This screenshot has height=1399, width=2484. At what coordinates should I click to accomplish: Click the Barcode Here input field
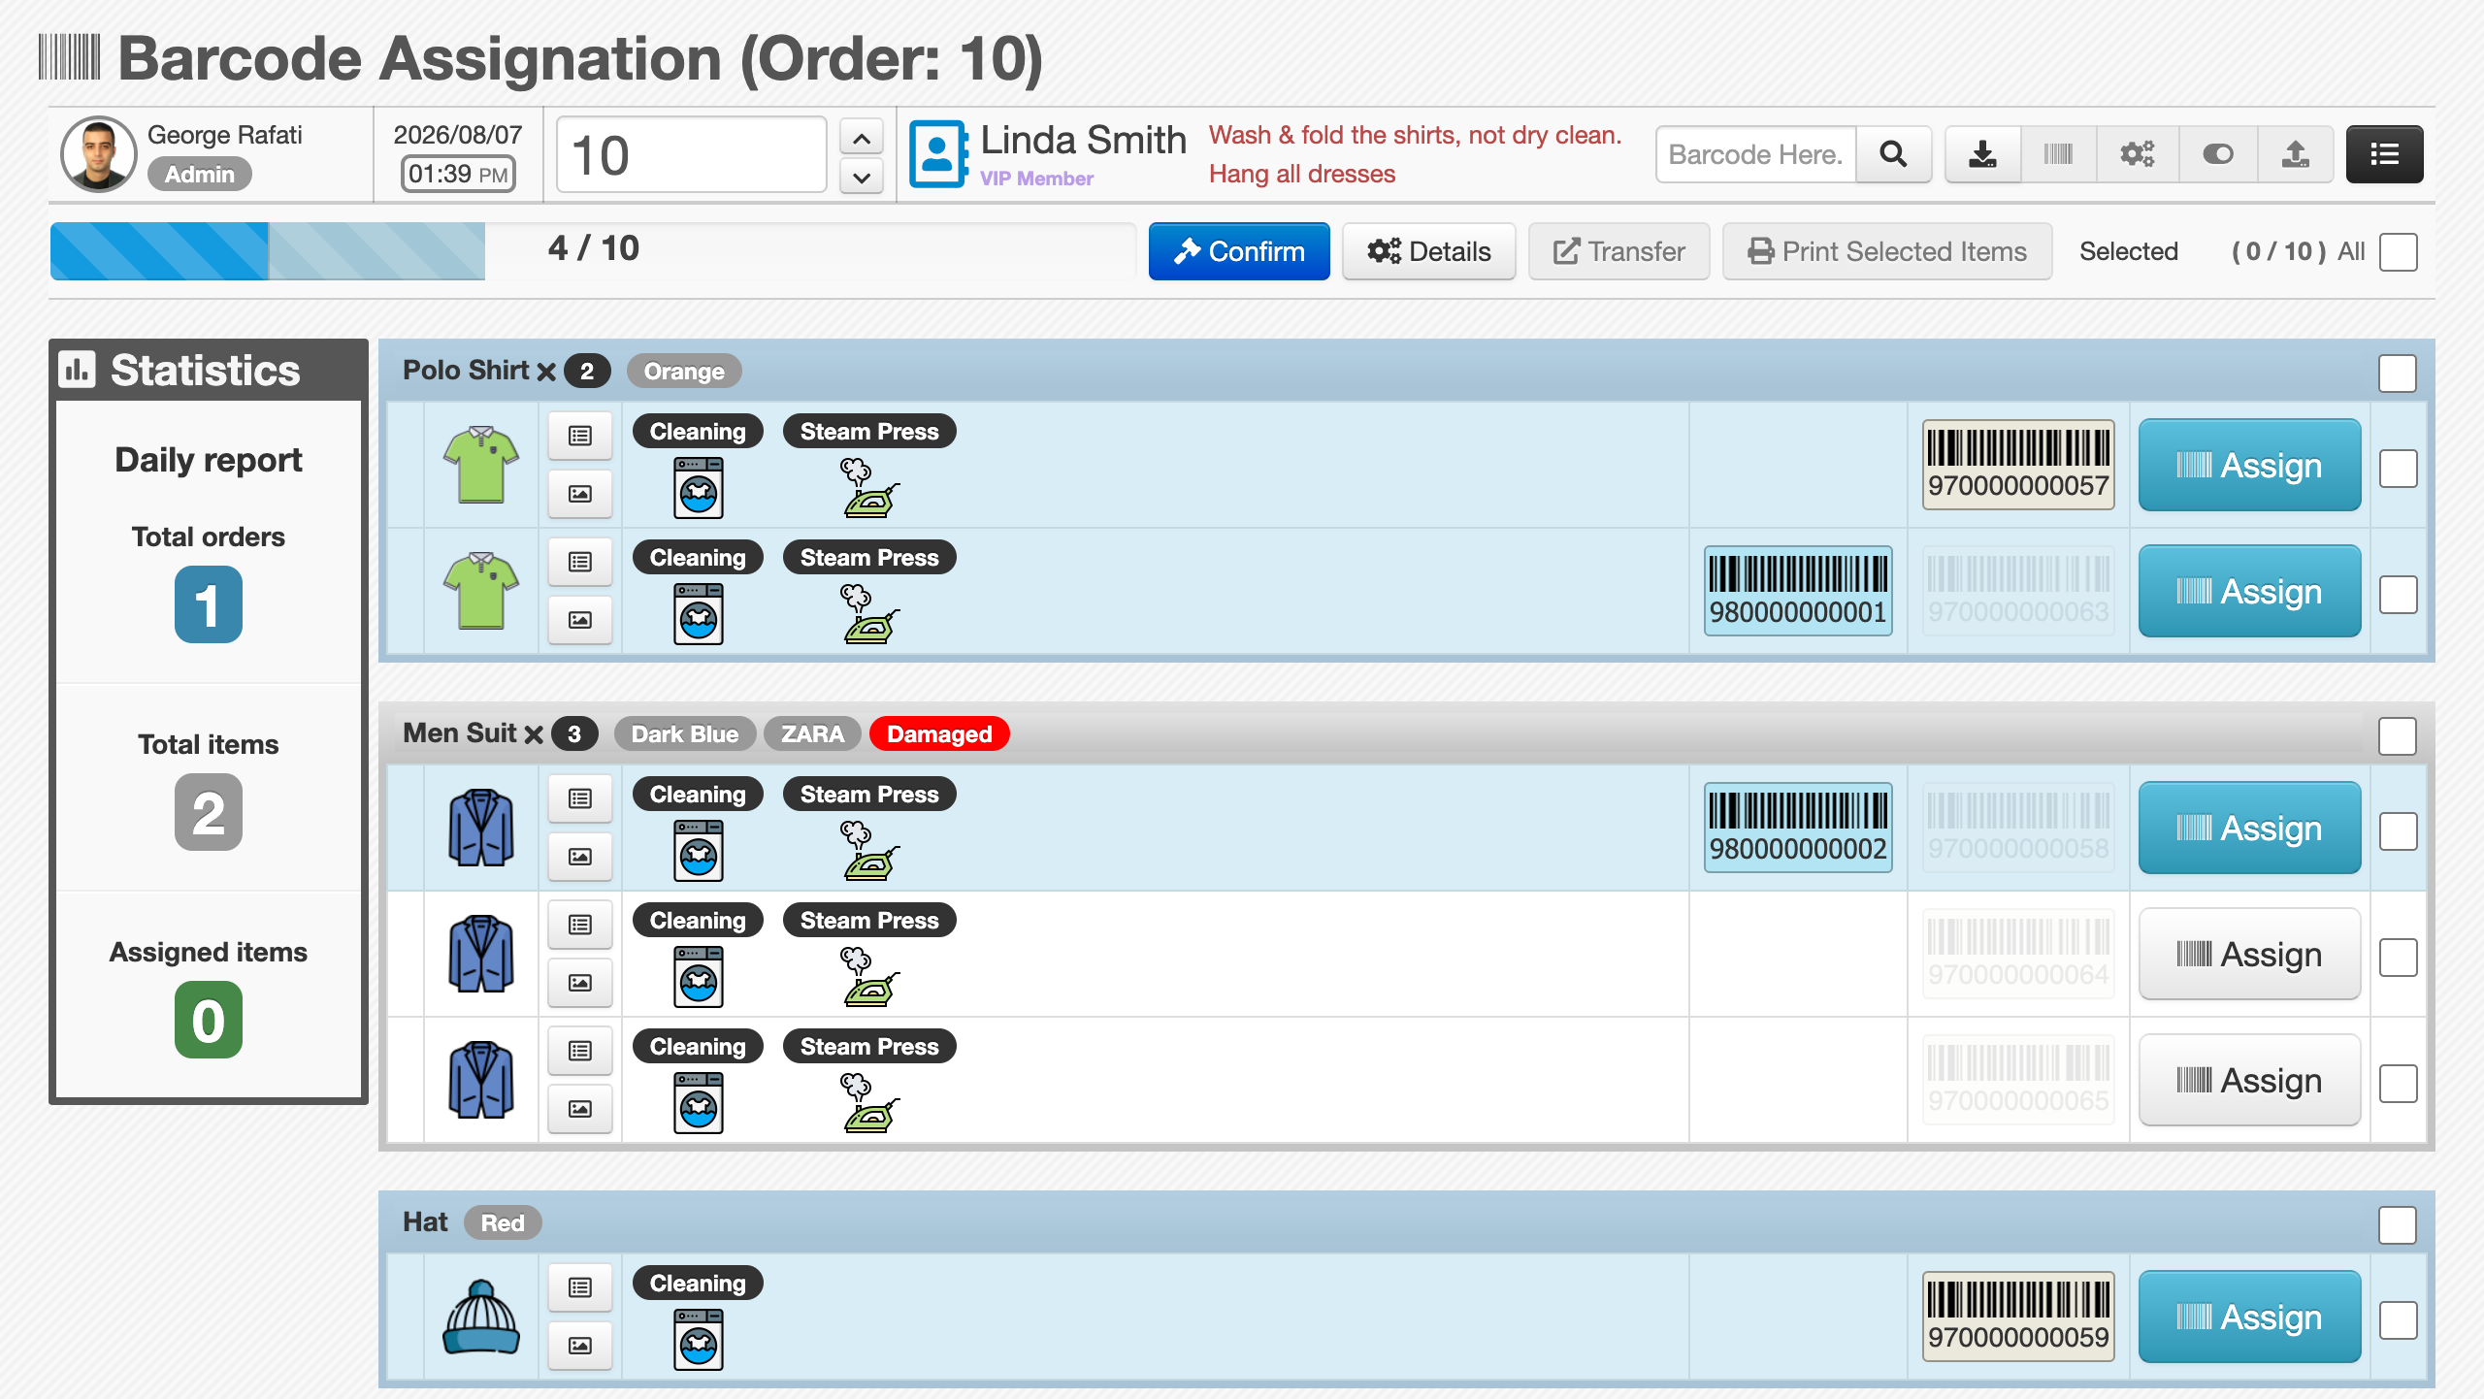[x=1755, y=154]
